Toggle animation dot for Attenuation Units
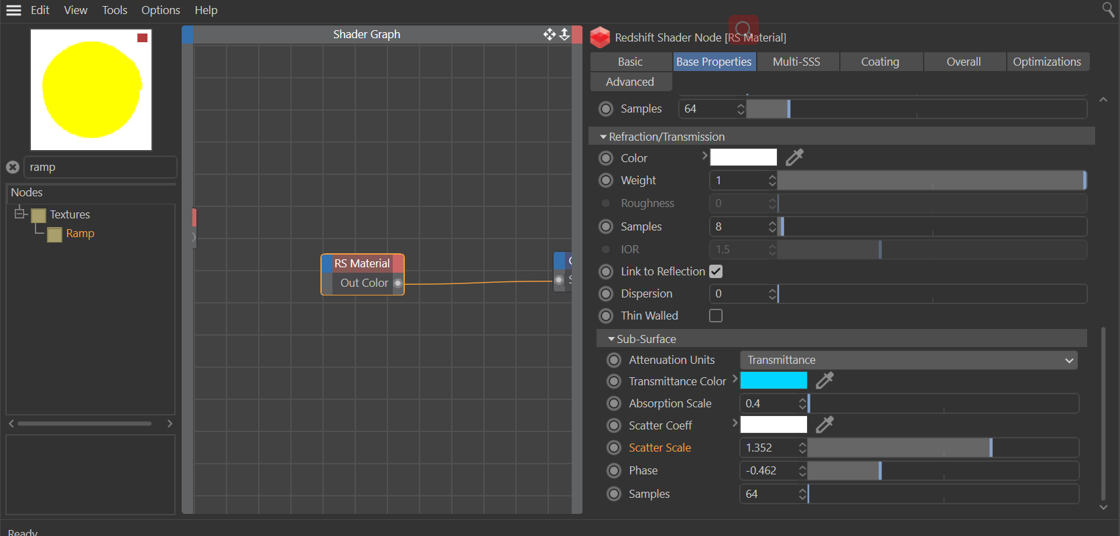The width and height of the screenshot is (1120, 536). (614, 360)
